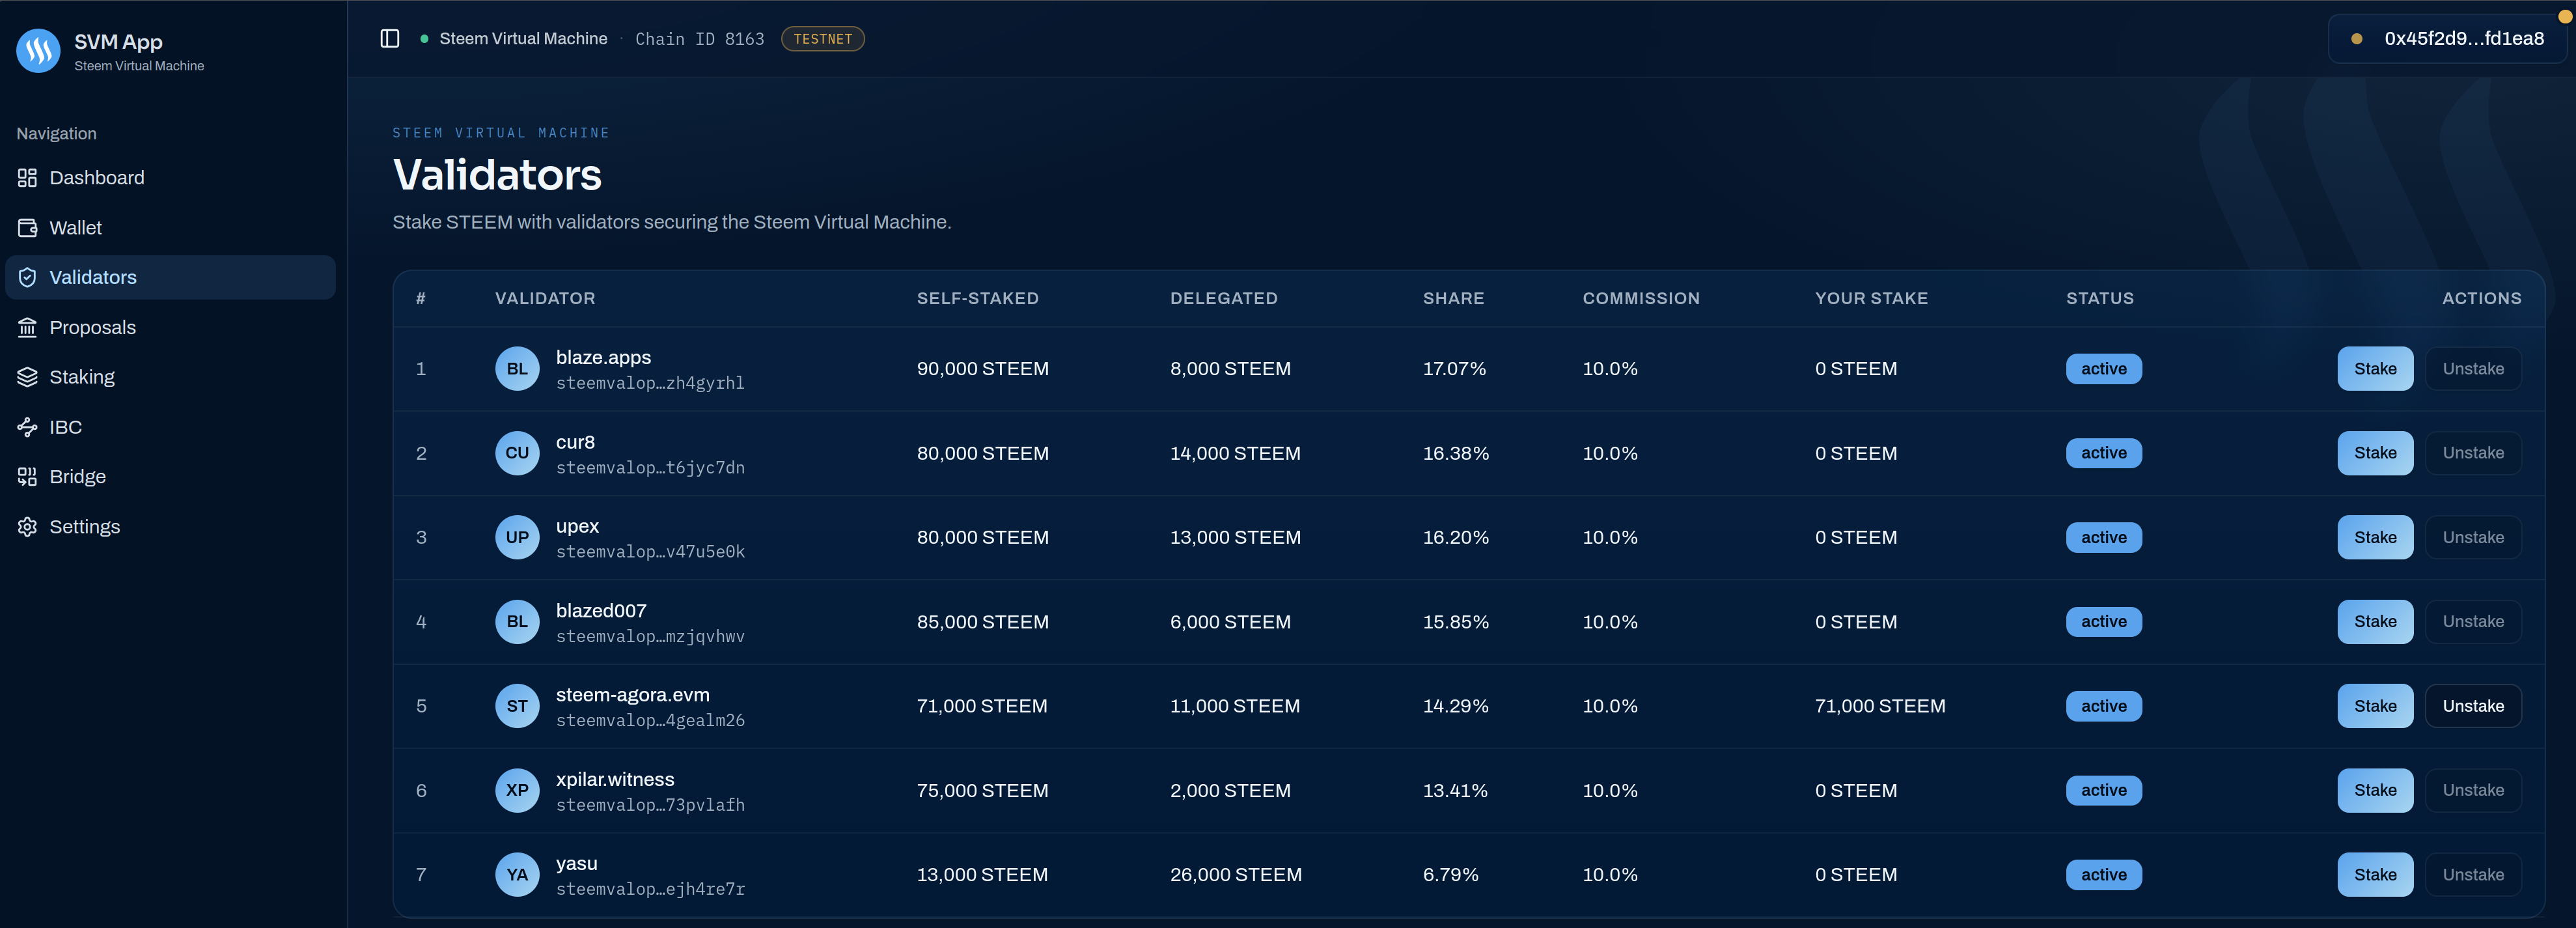The height and width of the screenshot is (928, 2576).
Task: Click the IBC transfer icon
Action: pyautogui.click(x=27, y=427)
